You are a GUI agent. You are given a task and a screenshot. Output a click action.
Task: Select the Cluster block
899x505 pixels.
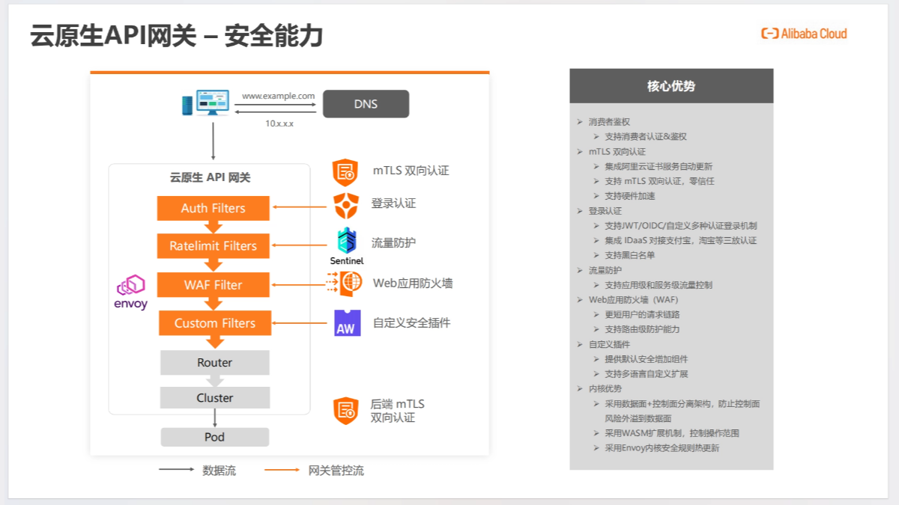coord(214,398)
